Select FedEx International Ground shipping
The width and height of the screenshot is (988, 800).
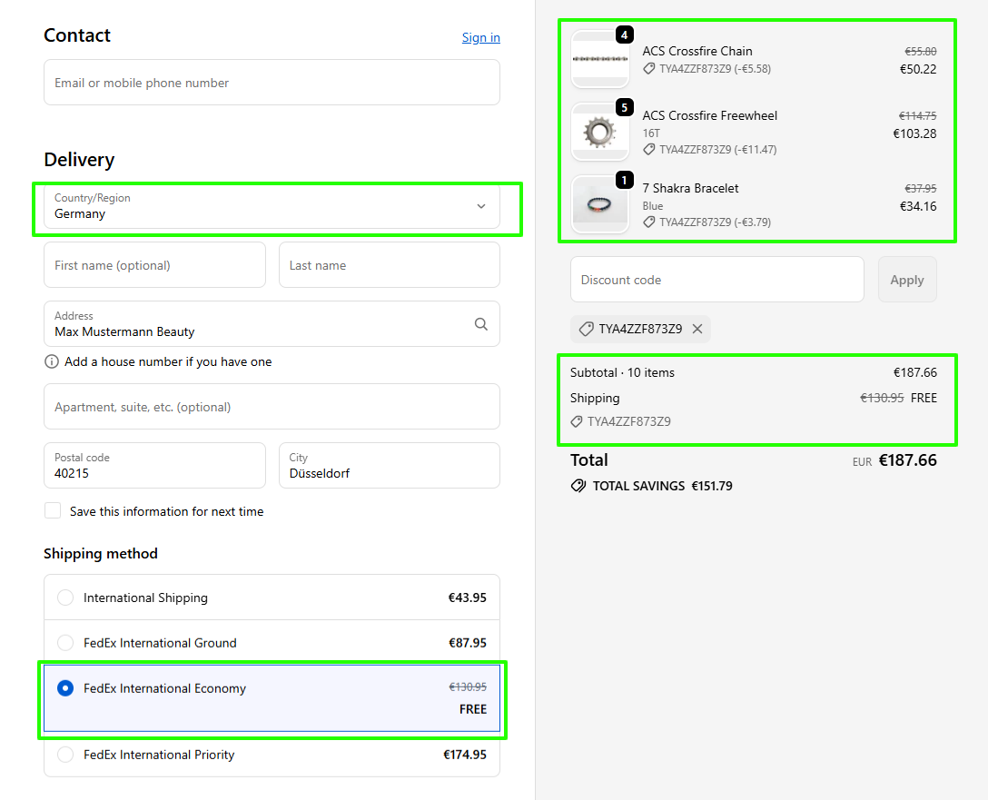[65, 643]
